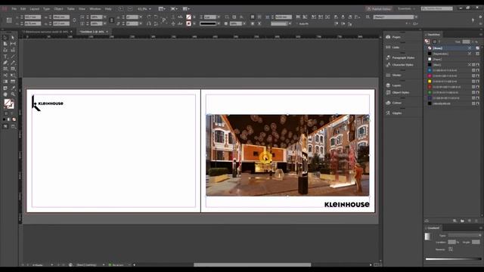This screenshot has width=484, height=272.
Task: Click the gradient ramp slider in Gradient panel
Action: click(453, 259)
